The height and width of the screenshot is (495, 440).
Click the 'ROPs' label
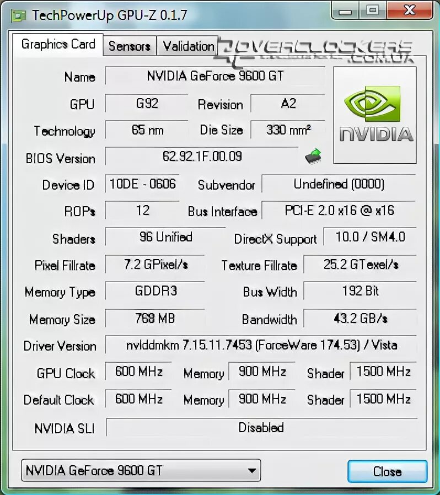point(79,212)
